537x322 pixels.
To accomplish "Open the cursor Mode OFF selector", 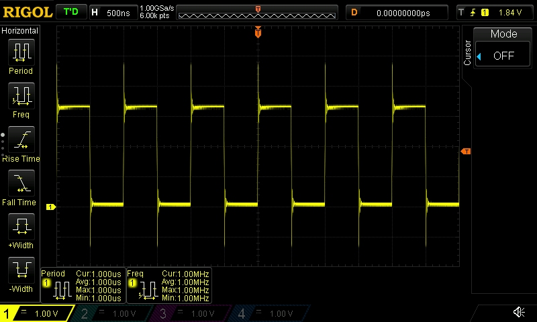I will pyautogui.click(x=503, y=56).
